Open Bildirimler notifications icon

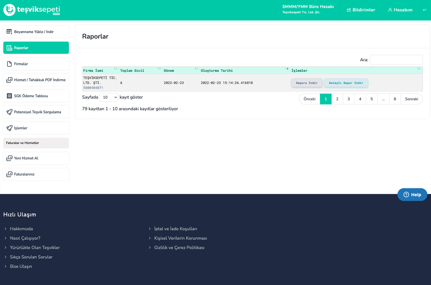click(349, 10)
